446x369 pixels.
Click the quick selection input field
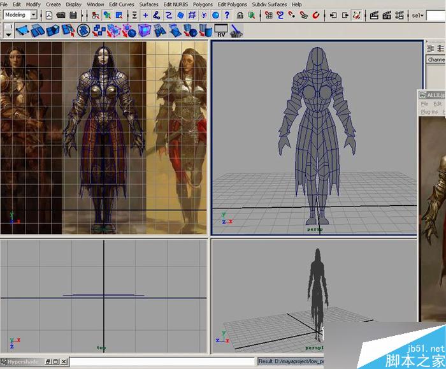click(436, 16)
